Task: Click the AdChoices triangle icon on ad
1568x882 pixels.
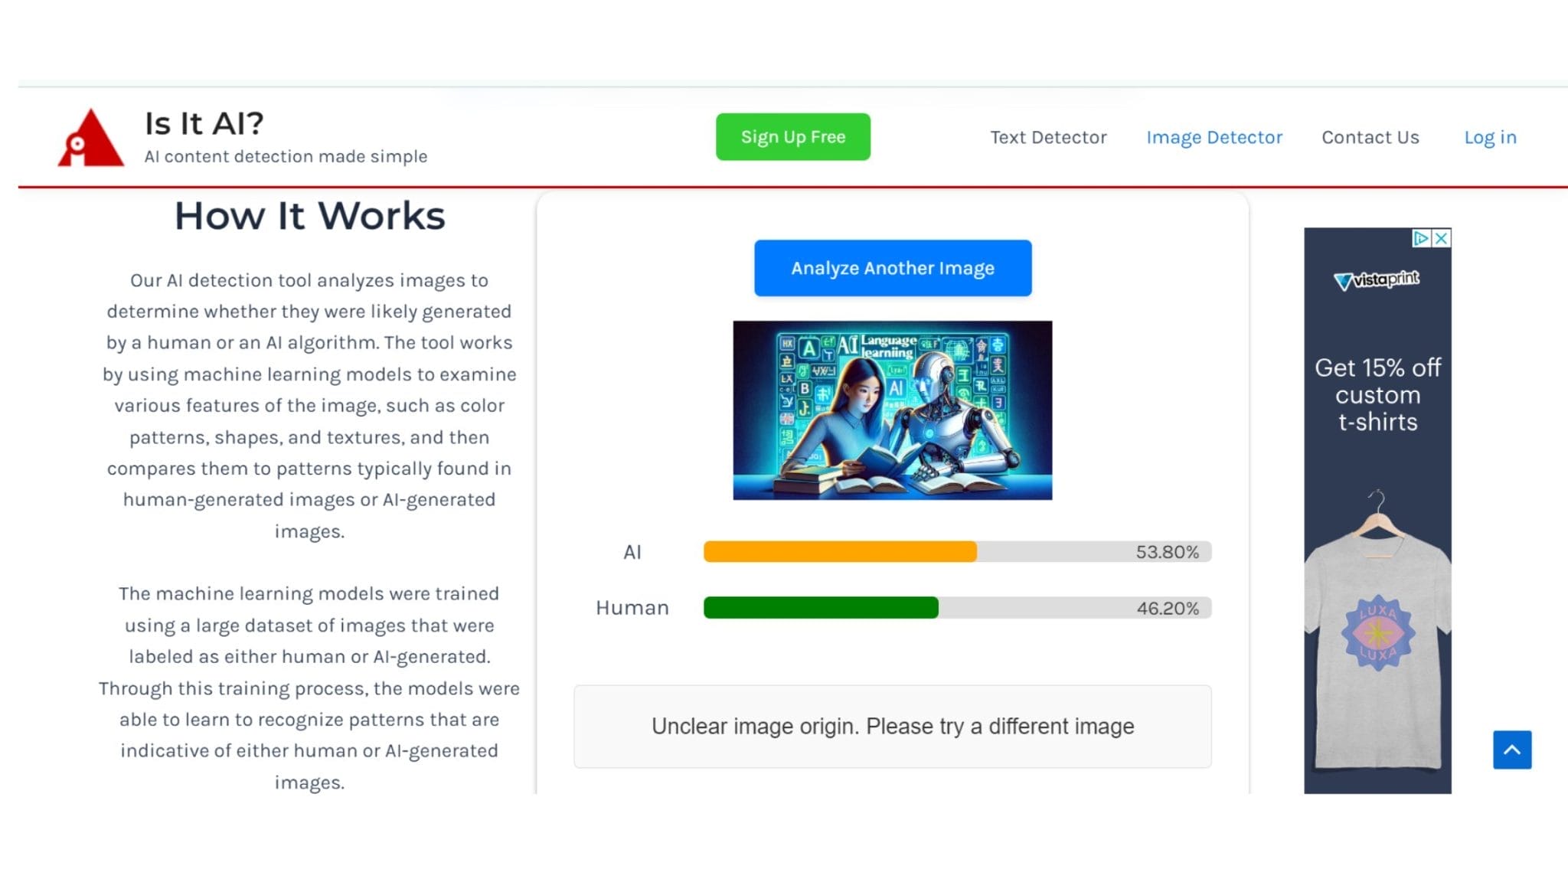Action: [x=1421, y=238]
